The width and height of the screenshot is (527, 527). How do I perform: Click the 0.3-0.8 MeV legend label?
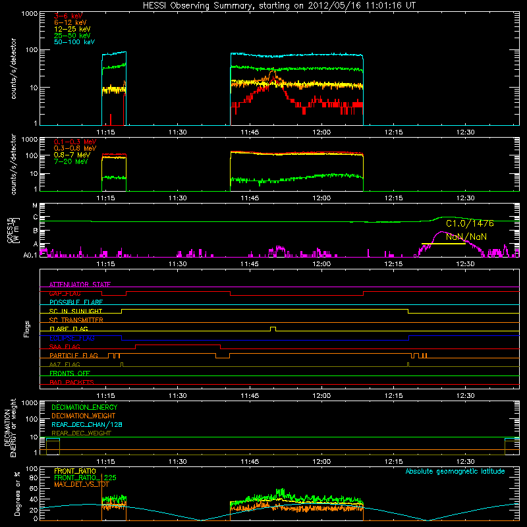pos(75,148)
